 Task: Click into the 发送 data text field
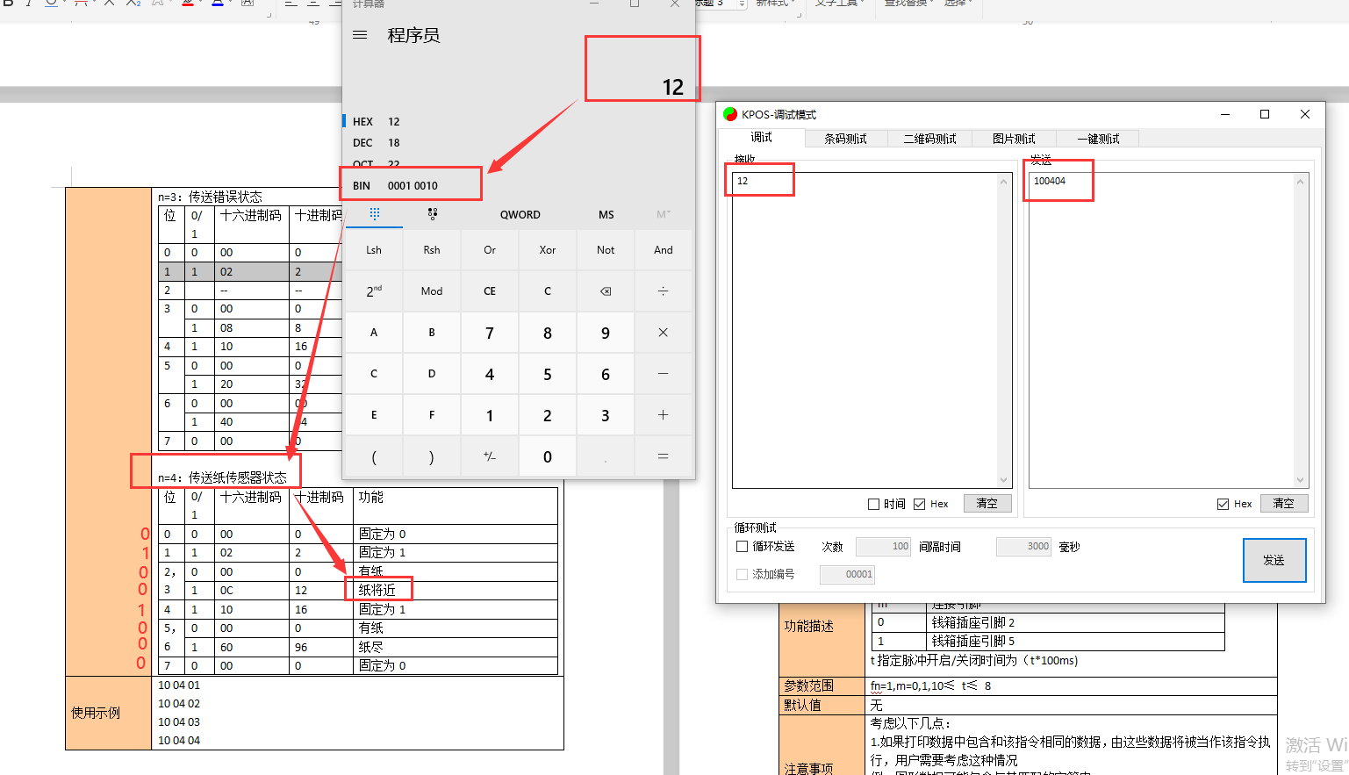click(x=1159, y=334)
